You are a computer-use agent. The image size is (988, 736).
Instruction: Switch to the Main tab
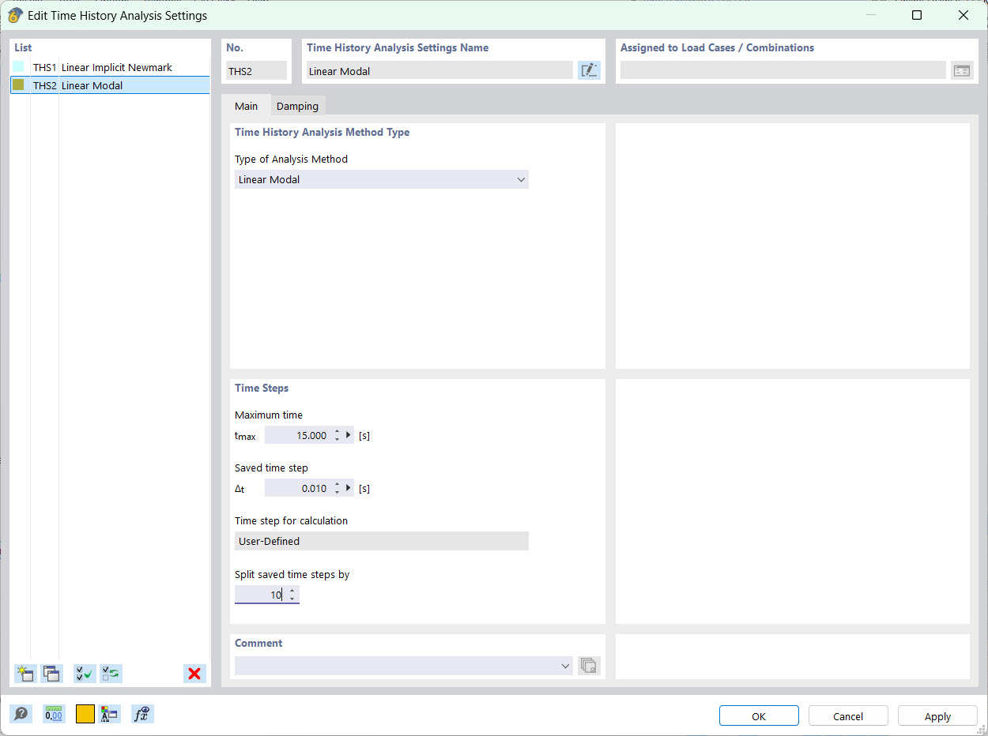point(246,105)
